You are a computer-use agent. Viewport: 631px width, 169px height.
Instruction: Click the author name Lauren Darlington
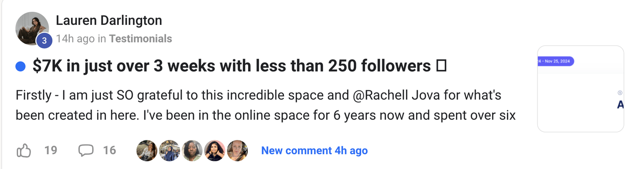coord(109,20)
